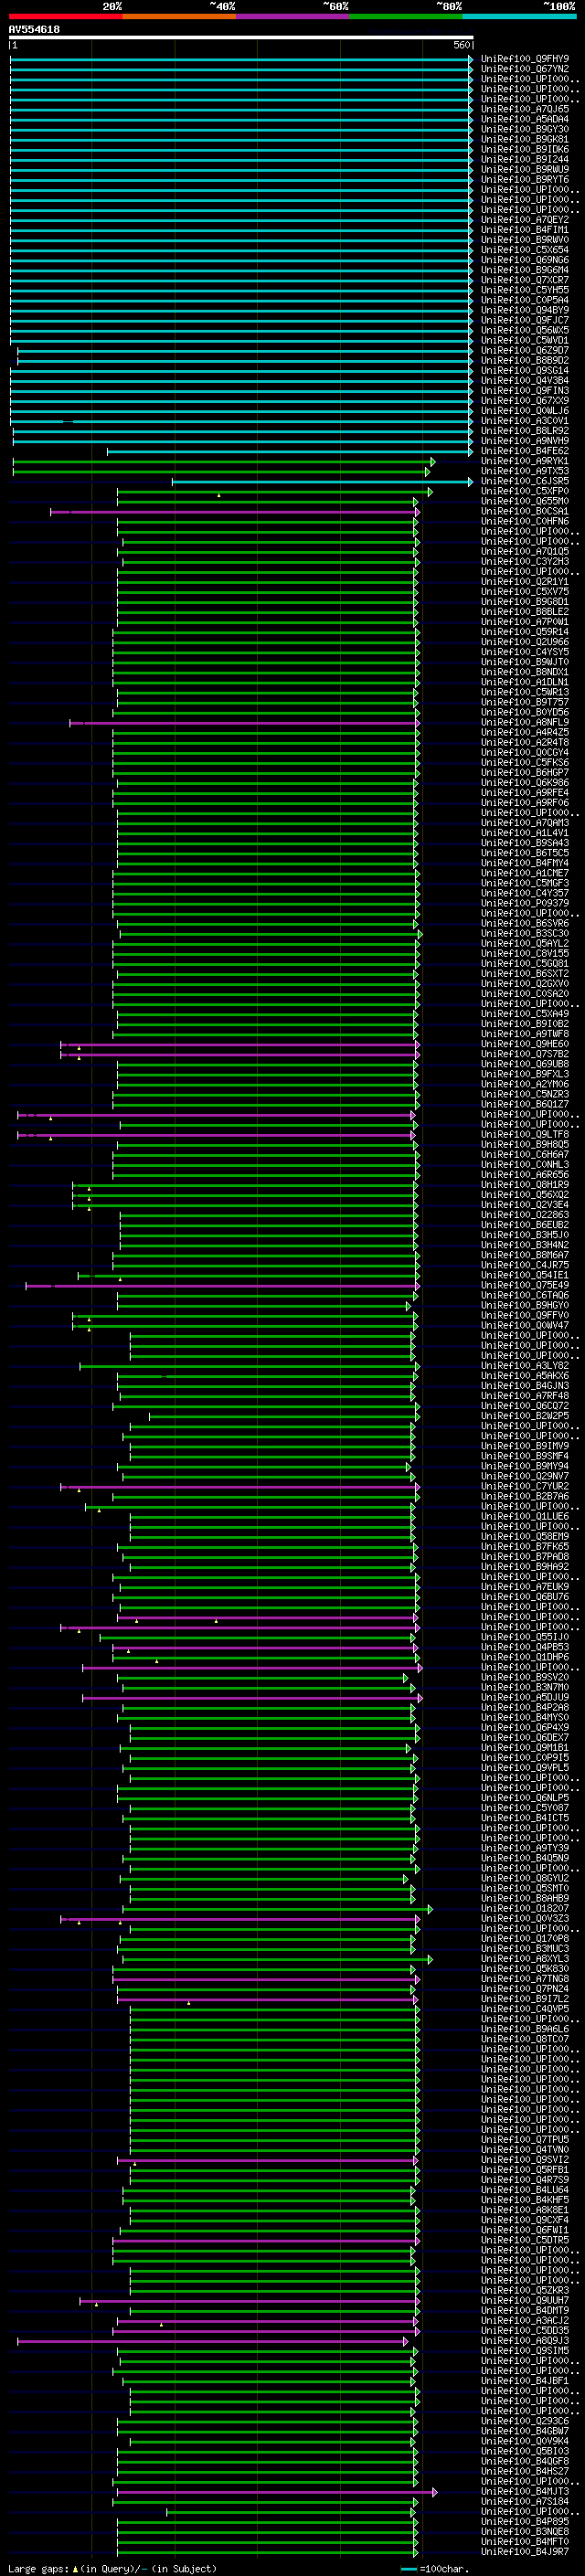Click the UniRef100_A7Q1Q5 hit label
585x2576 pixels.
point(524,552)
